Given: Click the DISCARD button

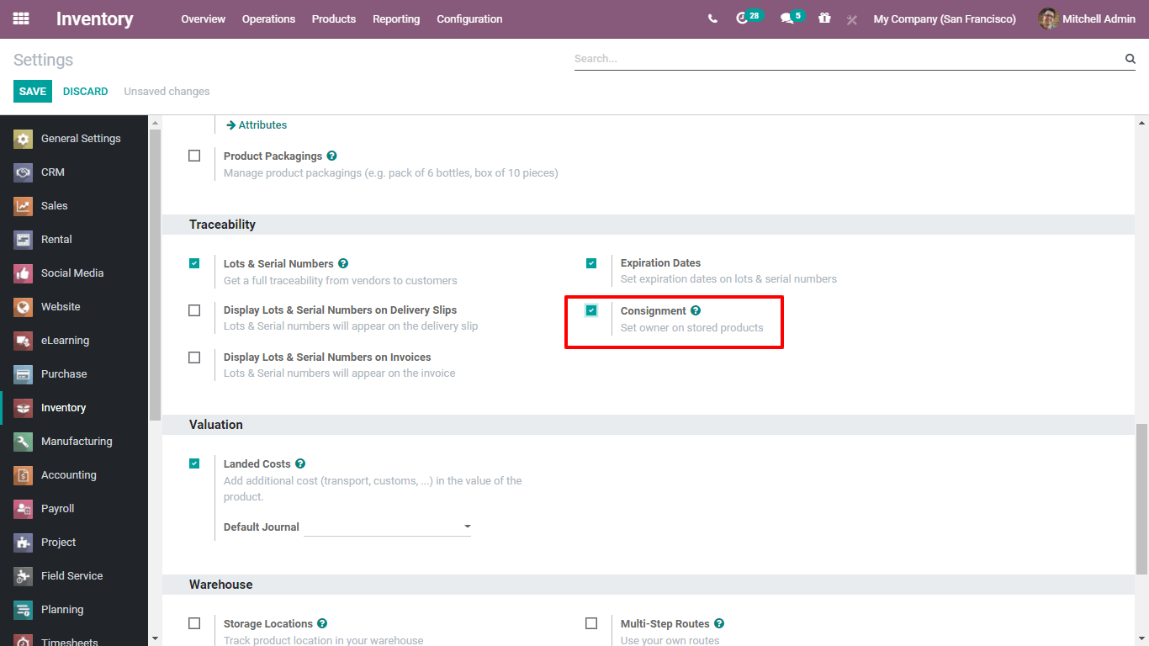Looking at the screenshot, I should (86, 92).
